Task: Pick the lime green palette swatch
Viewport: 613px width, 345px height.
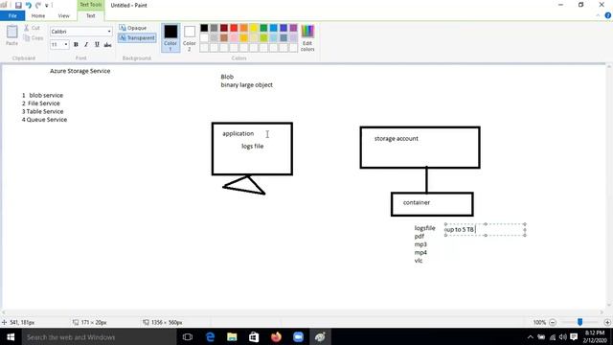Action: tap(264, 37)
